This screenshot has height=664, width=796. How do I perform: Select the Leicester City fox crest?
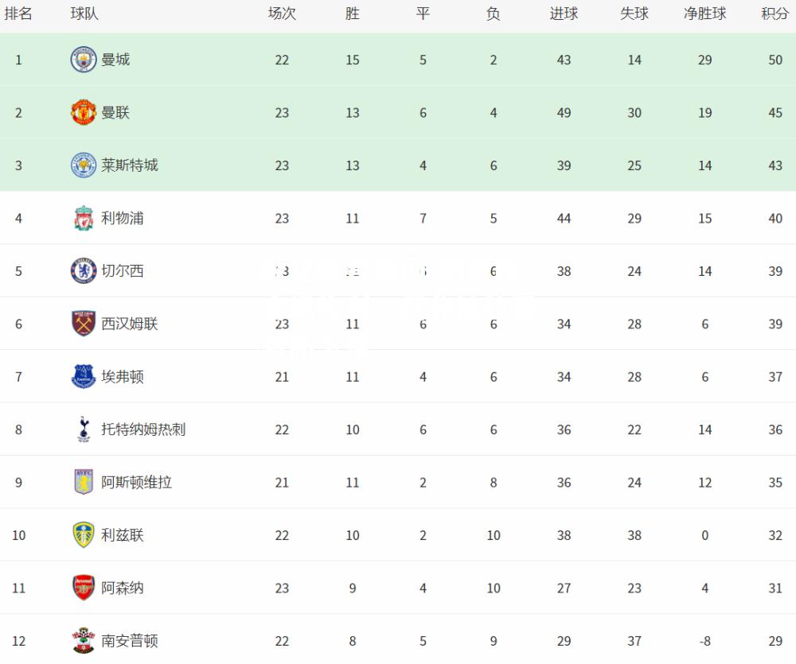[84, 165]
